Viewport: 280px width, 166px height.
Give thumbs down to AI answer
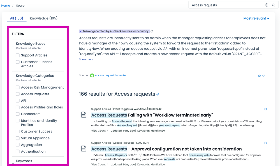(264, 75)
